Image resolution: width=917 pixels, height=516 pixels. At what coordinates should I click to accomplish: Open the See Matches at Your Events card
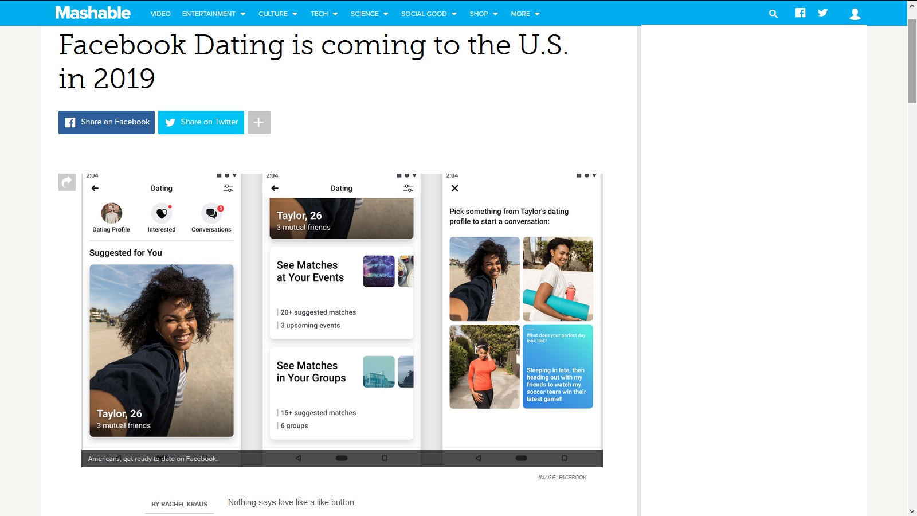coord(342,293)
